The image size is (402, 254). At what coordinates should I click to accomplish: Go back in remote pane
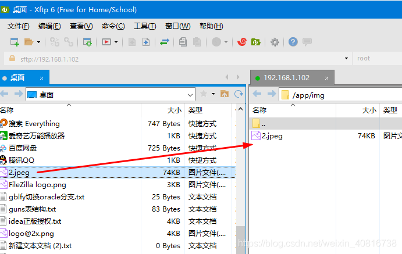tap(257, 94)
